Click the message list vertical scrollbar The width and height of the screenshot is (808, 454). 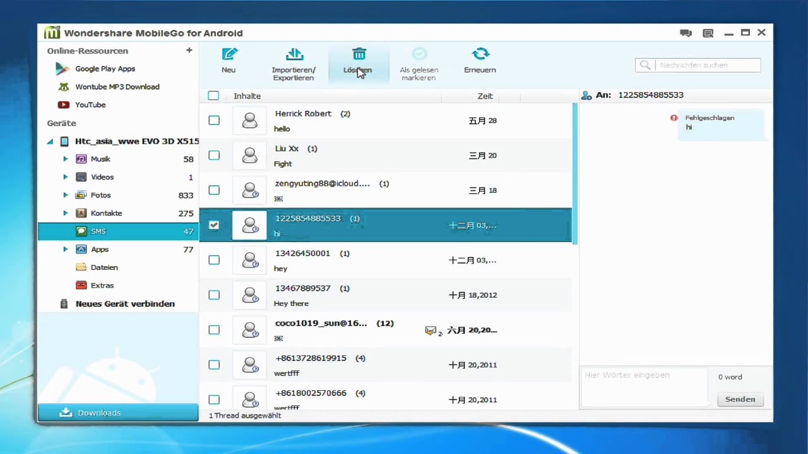pos(574,174)
